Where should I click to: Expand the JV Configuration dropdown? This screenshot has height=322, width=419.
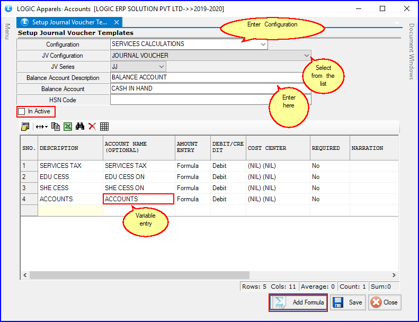pyautogui.click(x=307, y=56)
